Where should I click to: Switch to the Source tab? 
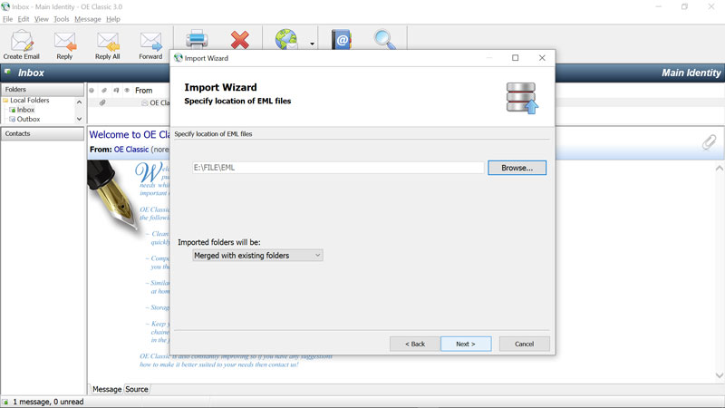137,389
